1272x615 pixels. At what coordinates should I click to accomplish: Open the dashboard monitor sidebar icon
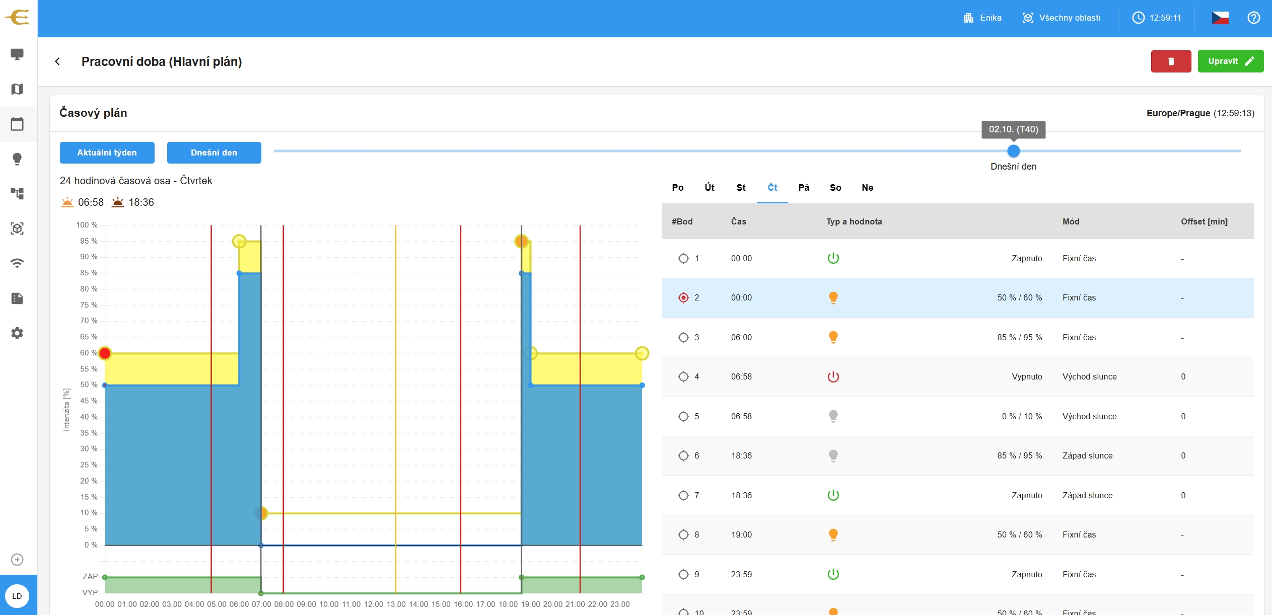[x=17, y=54]
